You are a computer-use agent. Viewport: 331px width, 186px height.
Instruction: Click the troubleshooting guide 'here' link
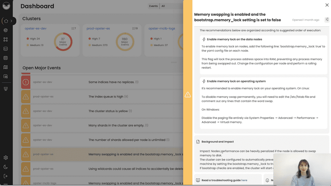[x=244, y=180]
